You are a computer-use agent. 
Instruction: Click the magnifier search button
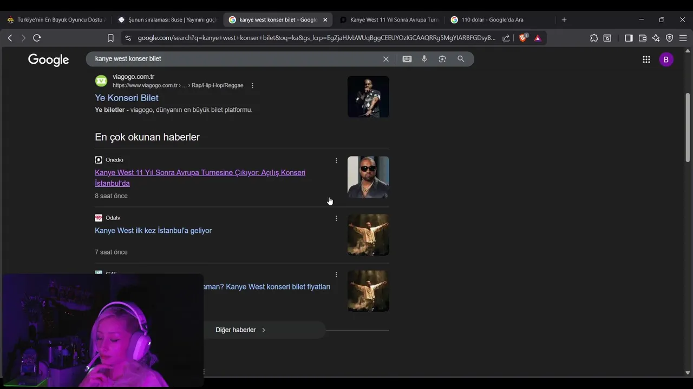(461, 59)
